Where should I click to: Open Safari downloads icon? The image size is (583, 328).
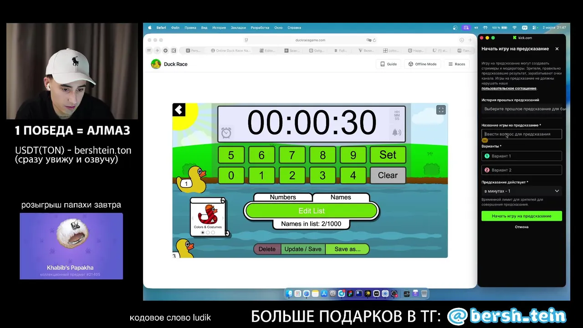(462, 40)
